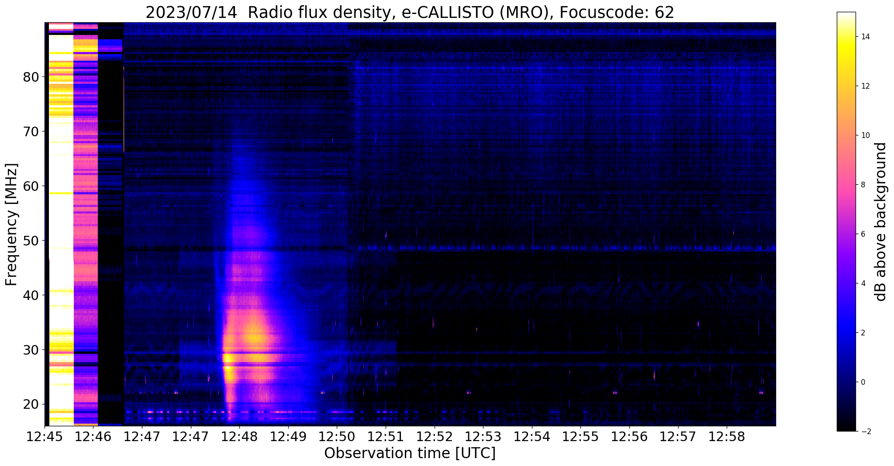894x466 pixels.
Task: Click the 12:54 time tick label
Action: tap(532, 437)
